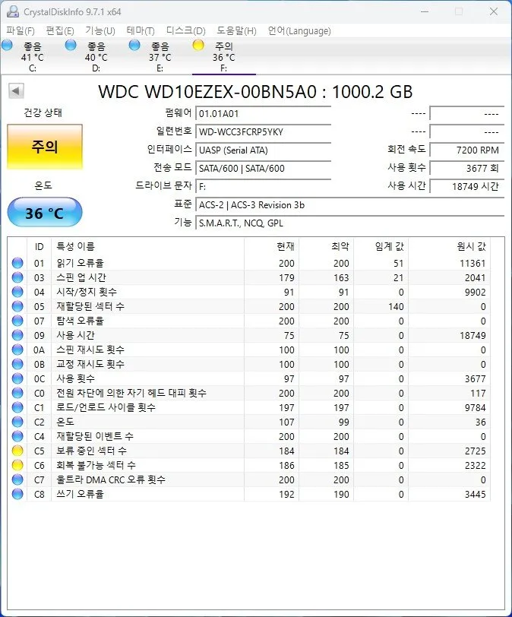Click the blue status dot for 0C 사용 횟수
The image size is (512, 617).
17,378
